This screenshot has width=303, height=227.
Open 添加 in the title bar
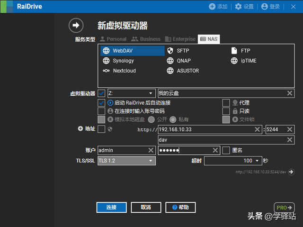pyautogui.click(x=218, y=7)
